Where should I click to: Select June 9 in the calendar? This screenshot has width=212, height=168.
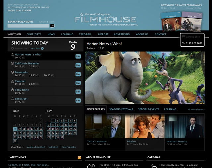coord(15,129)
